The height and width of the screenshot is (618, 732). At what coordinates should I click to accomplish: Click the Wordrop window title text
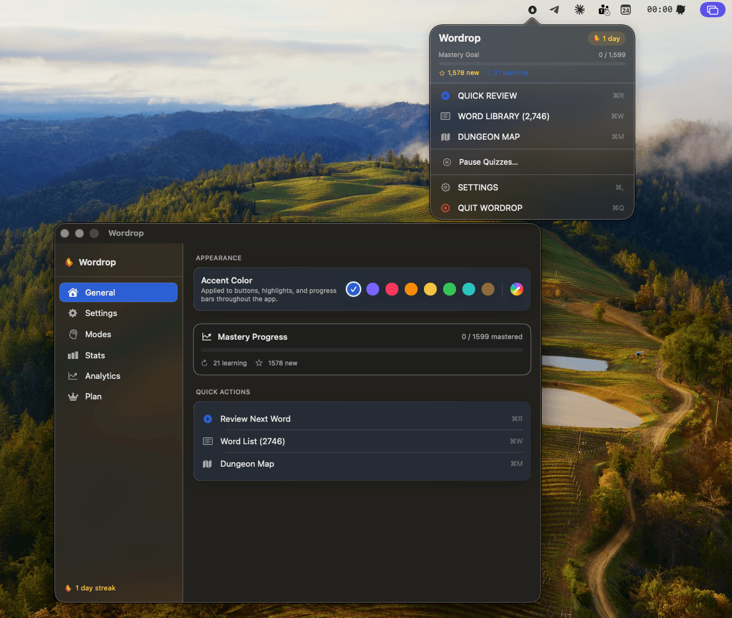click(126, 233)
